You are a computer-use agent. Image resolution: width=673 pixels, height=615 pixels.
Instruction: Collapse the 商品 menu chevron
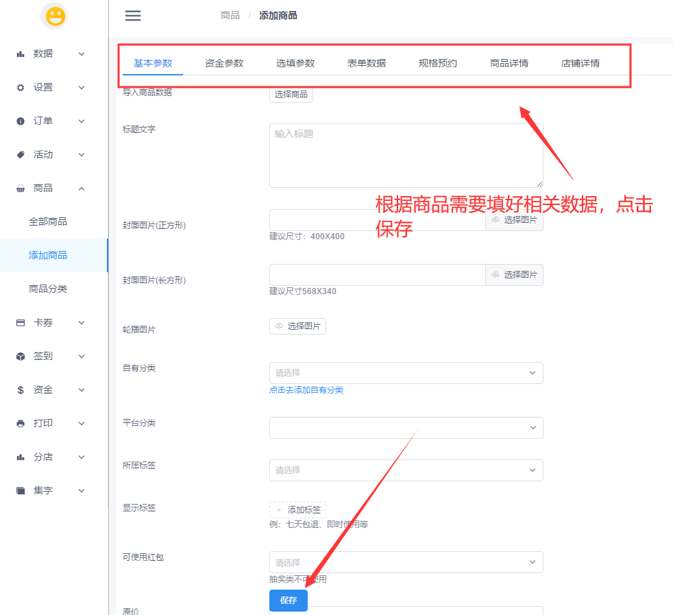(x=82, y=189)
